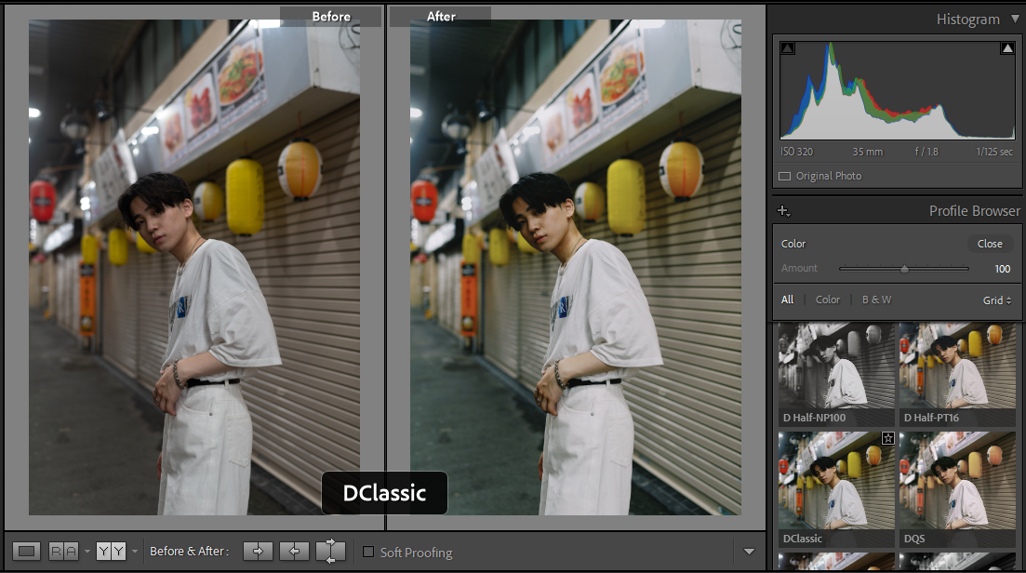Copy Before settings to After
This screenshot has width=1026, height=573.
coord(258,552)
